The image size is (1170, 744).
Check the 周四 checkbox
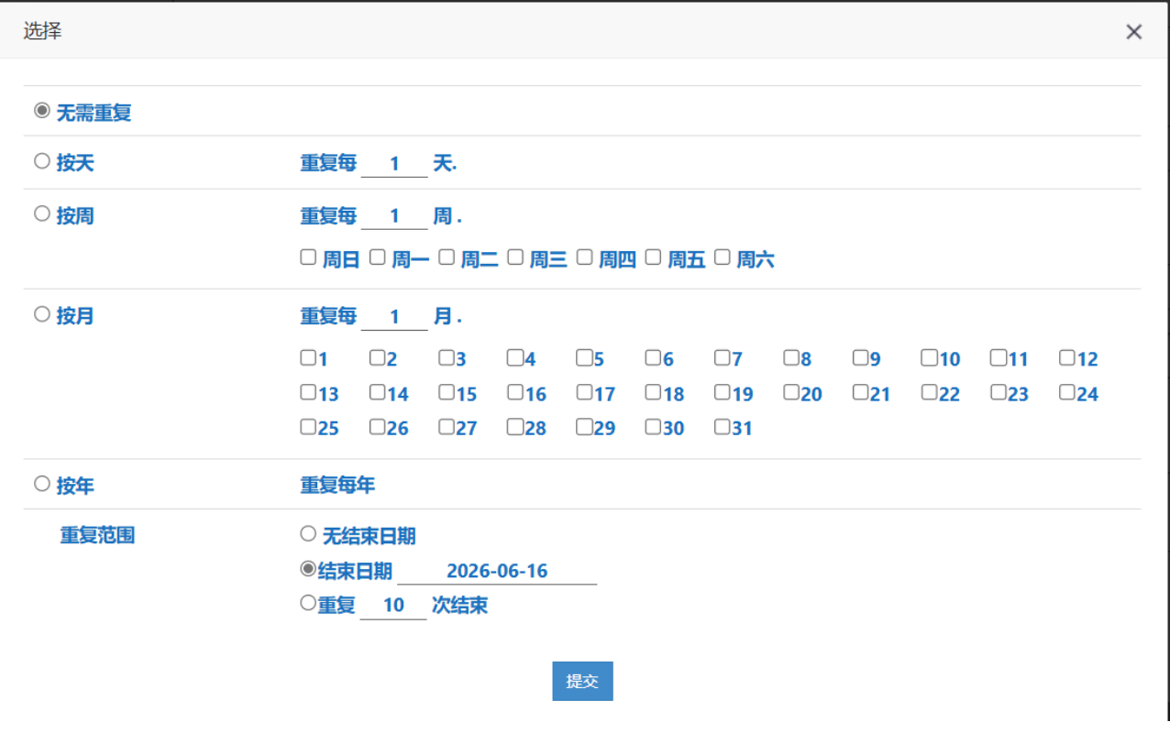point(584,257)
